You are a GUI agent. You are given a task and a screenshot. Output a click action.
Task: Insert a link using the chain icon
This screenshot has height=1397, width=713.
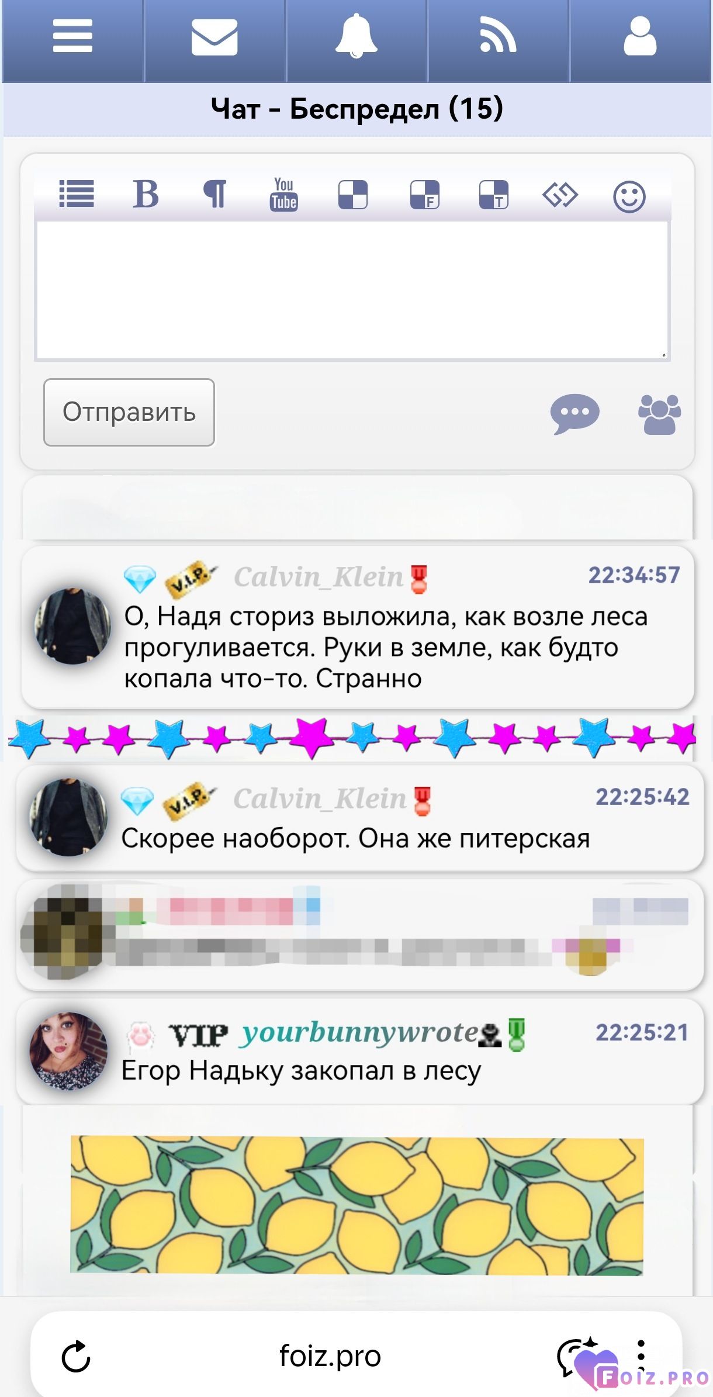[560, 195]
